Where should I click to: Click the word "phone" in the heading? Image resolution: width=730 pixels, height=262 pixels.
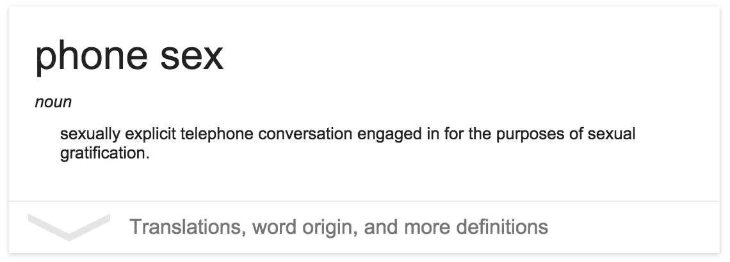click(x=91, y=57)
